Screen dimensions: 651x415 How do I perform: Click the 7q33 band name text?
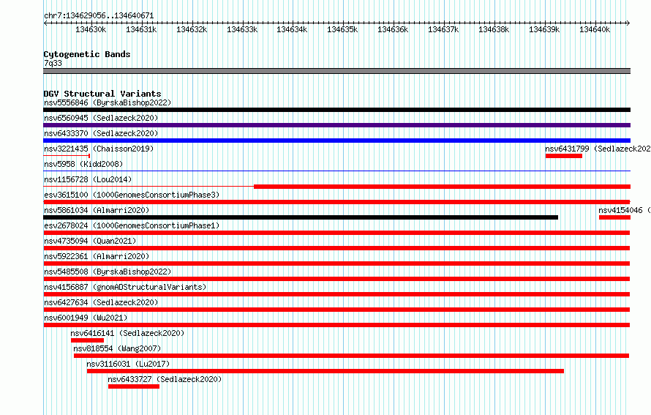tap(53, 63)
